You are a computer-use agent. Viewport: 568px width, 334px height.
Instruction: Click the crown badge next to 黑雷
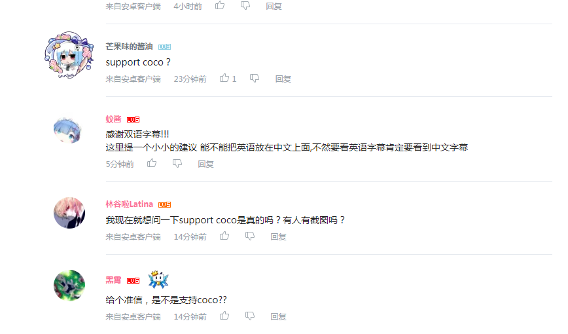coord(158,279)
